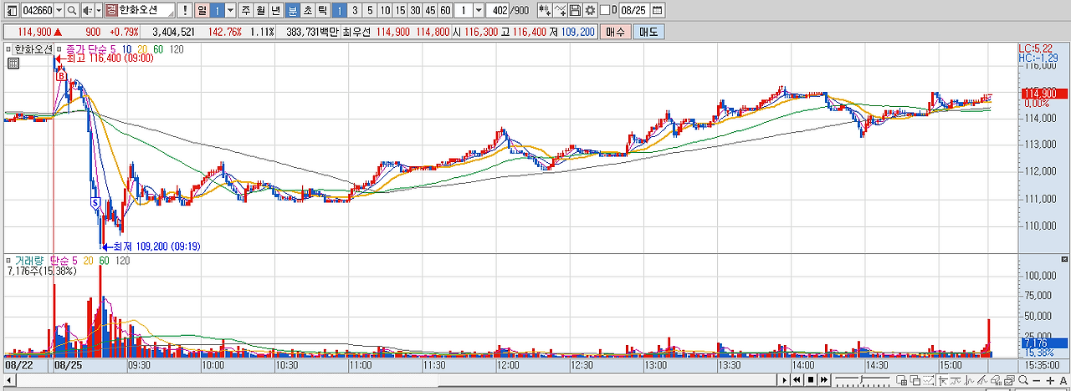Click the stock search magnifier icon
Screen dimensions: 1071x391
click(x=72, y=10)
